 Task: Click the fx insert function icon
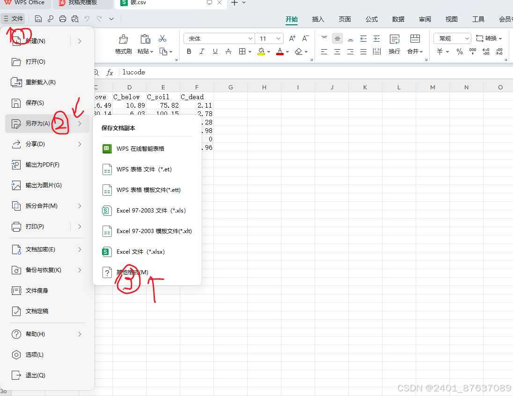coord(110,73)
